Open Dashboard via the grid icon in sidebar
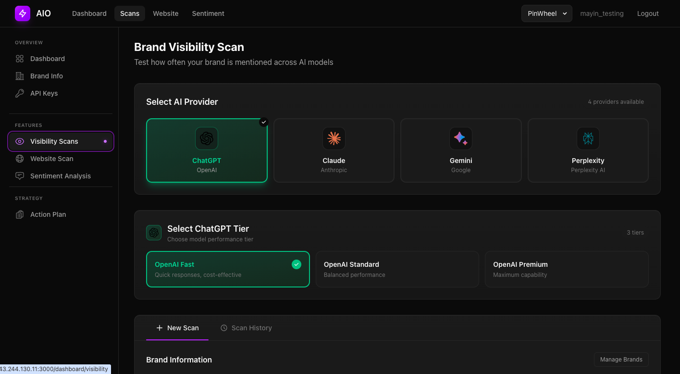The image size is (680, 374). pos(19,58)
